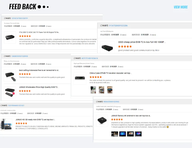Click the 2020 cheap price DVB-T2 box image
This screenshot has height=148, width=192.
click(x=107, y=48)
